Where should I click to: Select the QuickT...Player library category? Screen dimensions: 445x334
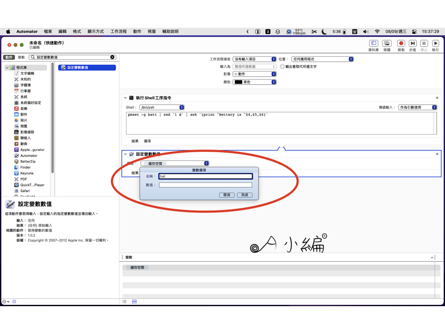(32, 185)
